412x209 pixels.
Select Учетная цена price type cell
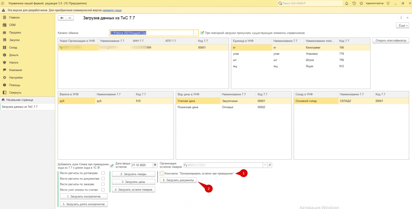click(198, 101)
